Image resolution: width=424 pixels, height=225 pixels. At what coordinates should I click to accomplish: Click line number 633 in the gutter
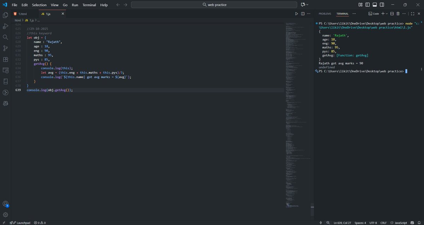point(18,64)
